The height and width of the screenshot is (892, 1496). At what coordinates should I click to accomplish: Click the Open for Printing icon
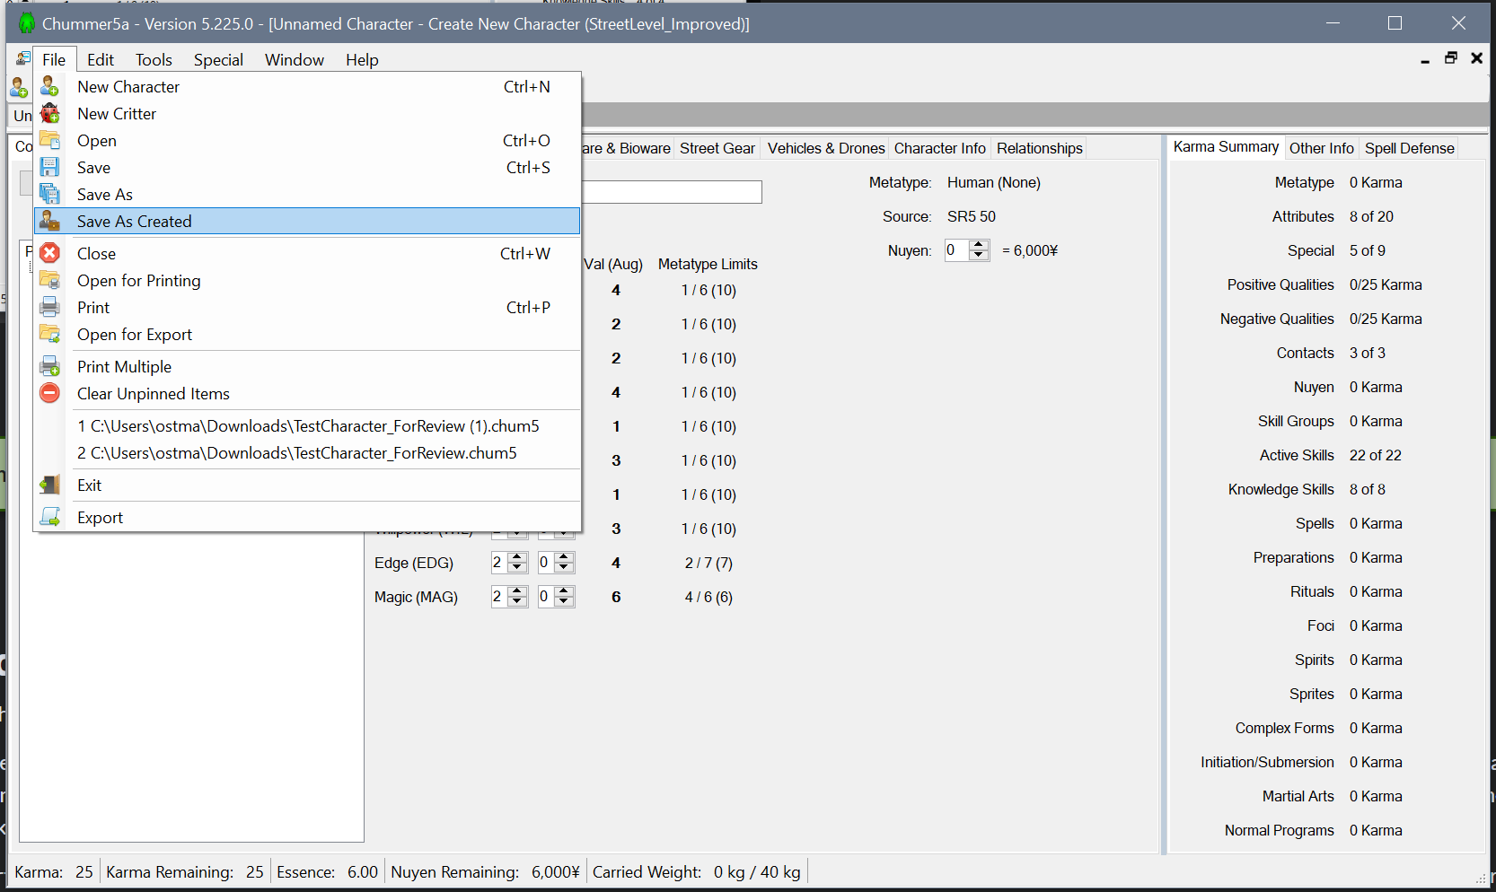click(50, 280)
